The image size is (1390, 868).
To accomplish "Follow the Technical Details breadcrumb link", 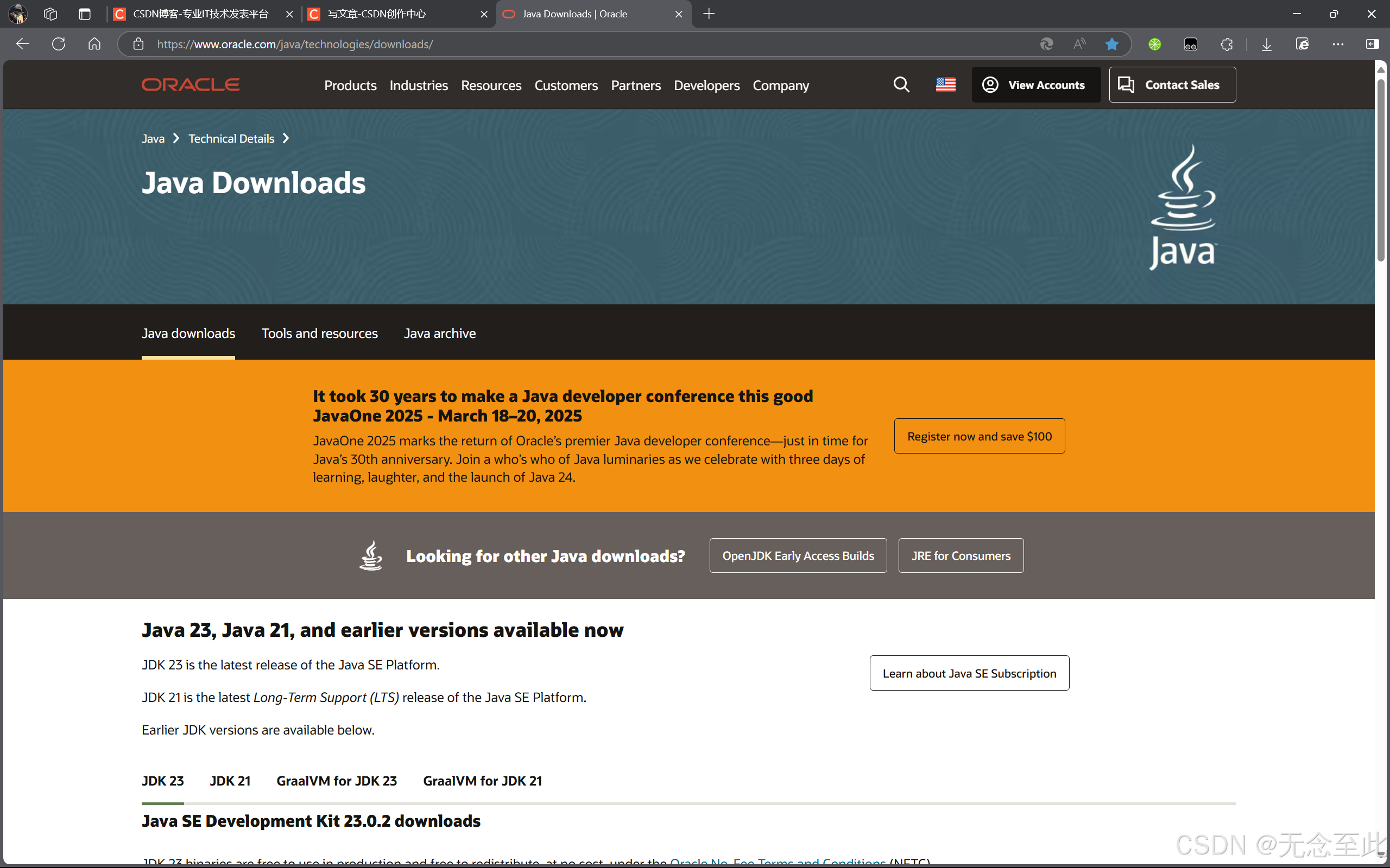I will coord(231,138).
